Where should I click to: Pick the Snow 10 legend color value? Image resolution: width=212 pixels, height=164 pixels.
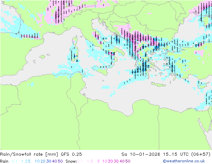click(x=105, y=161)
